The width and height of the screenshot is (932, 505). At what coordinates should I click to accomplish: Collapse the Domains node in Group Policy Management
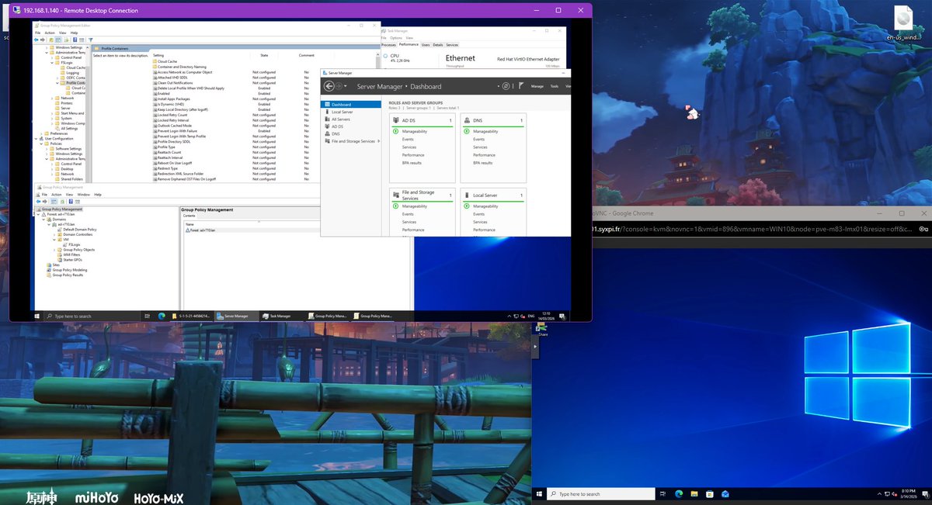(x=43, y=220)
